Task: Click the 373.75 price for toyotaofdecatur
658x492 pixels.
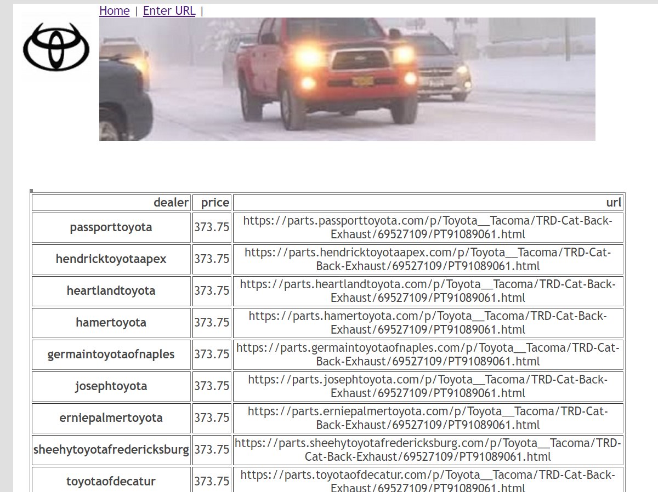Action: [212, 482]
